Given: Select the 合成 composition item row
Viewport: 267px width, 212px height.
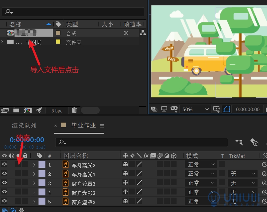Looking at the screenshot, I should [69, 33].
